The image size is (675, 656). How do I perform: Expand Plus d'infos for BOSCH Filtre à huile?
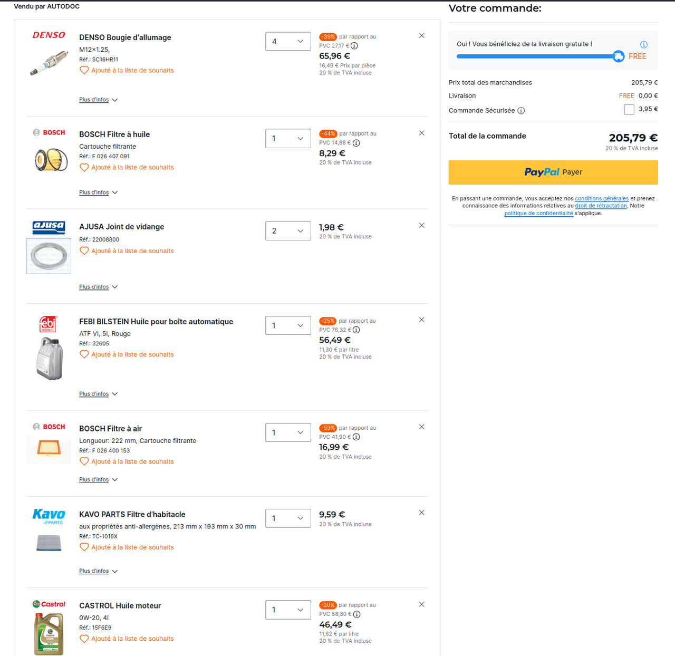[98, 193]
